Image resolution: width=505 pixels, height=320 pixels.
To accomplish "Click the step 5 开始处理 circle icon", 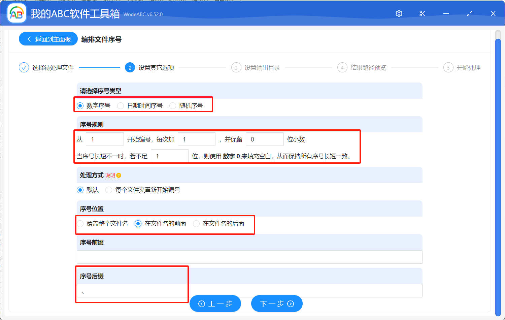I will [x=448, y=67].
